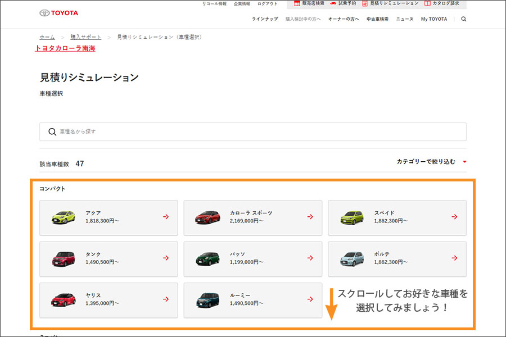Click the red arrow on the ルーミー card
The image size is (506, 337).
click(310, 299)
